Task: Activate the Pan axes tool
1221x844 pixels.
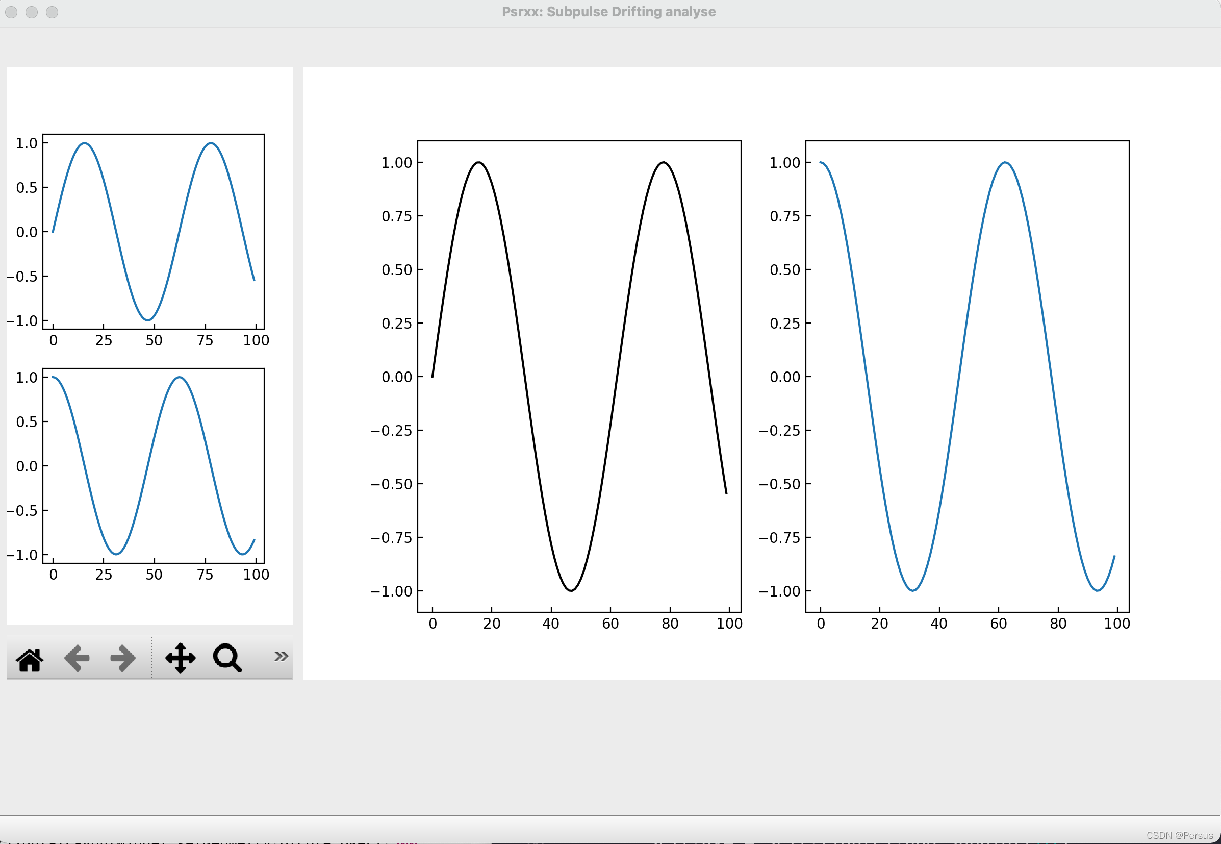Action: coord(180,658)
